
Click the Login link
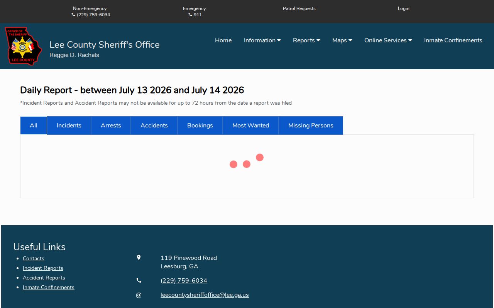pyautogui.click(x=404, y=8)
